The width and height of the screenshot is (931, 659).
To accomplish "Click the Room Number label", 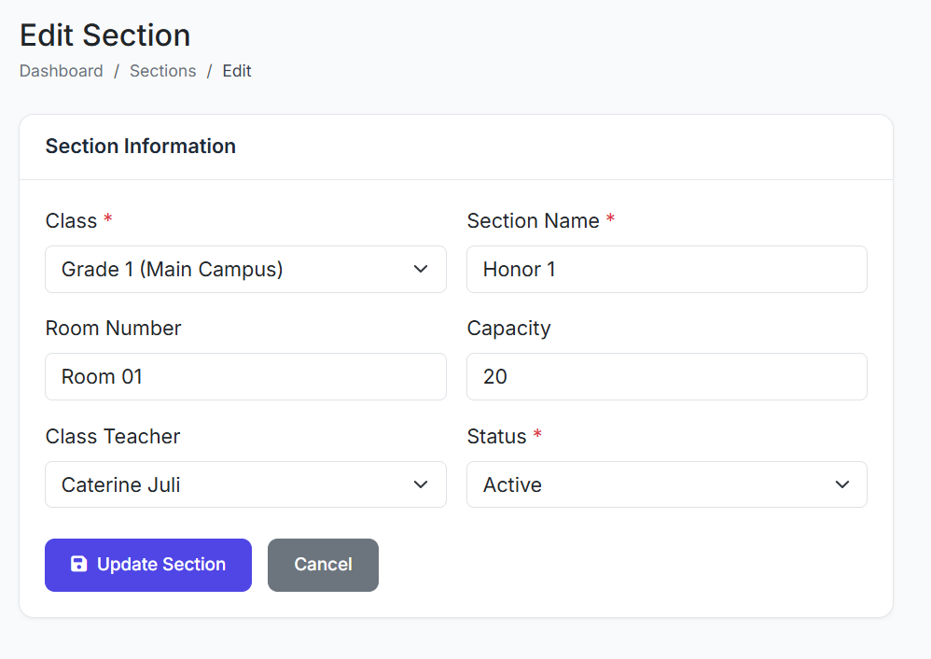I will pyautogui.click(x=113, y=329).
